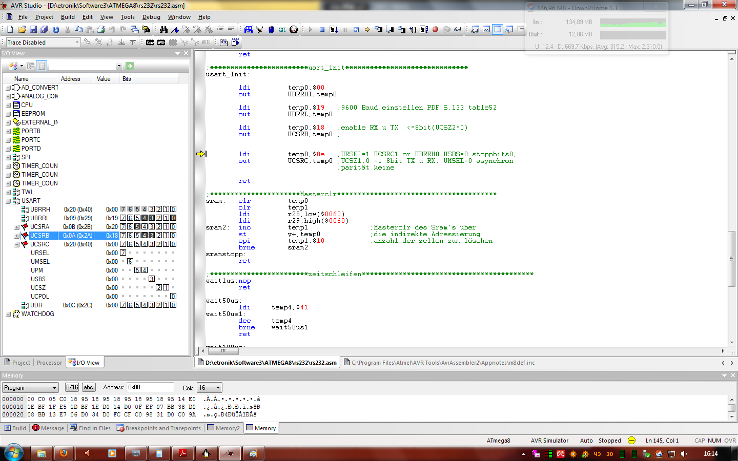Viewport: 738px width, 461px height.
Task: Click the 8/16 bit grouping button
Action: pyautogui.click(x=72, y=387)
